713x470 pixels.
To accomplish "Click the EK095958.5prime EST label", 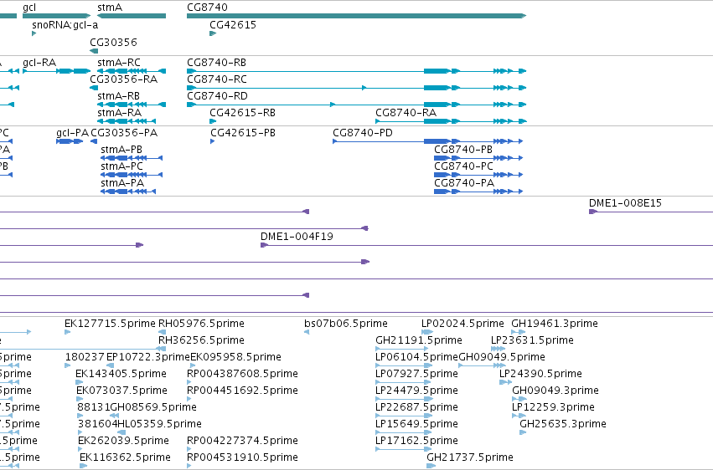I will click(x=235, y=357).
